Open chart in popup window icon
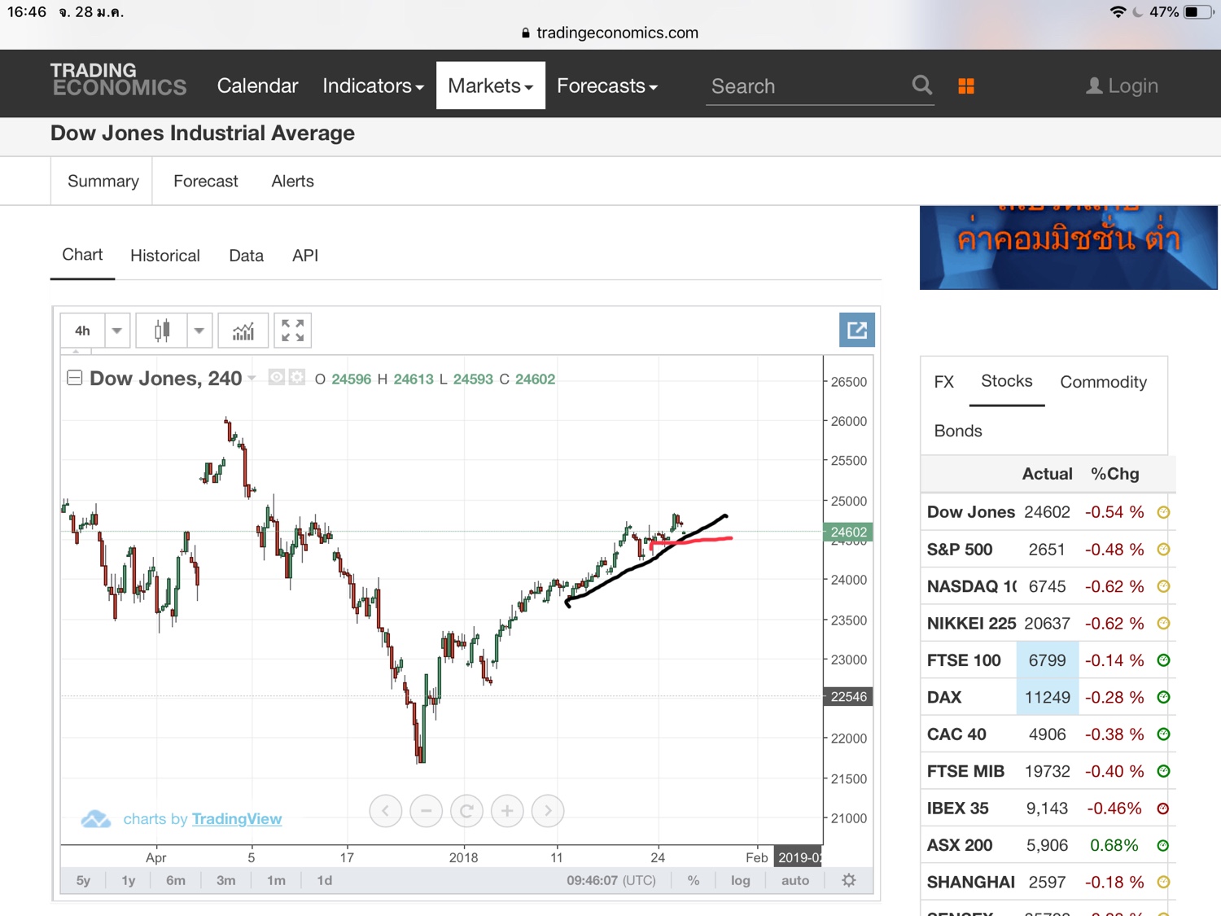The width and height of the screenshot is (1221, 916). click(857, 330)
